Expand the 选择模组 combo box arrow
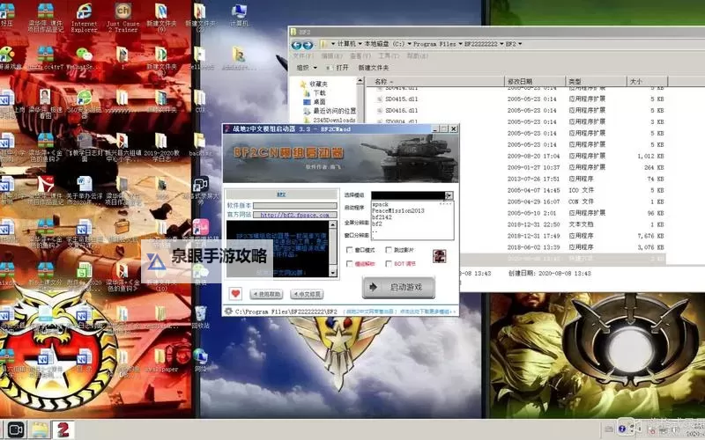 [x=449, y=194]
